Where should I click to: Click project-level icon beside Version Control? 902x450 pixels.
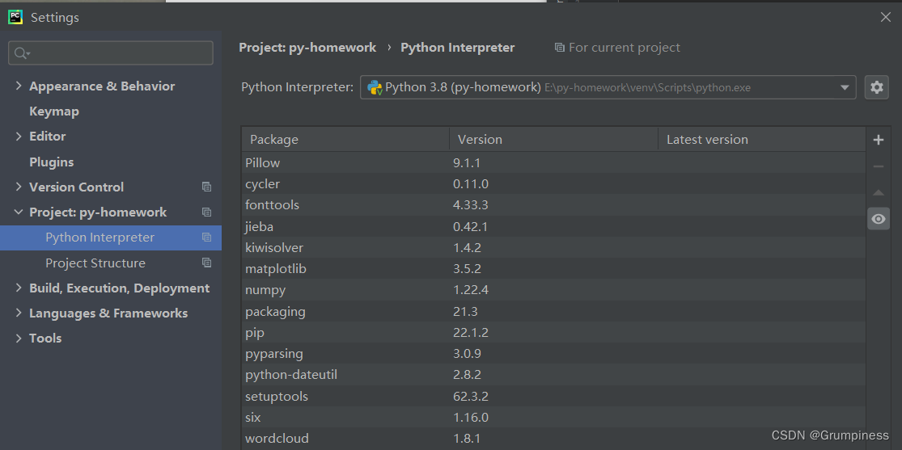point(206,187)
